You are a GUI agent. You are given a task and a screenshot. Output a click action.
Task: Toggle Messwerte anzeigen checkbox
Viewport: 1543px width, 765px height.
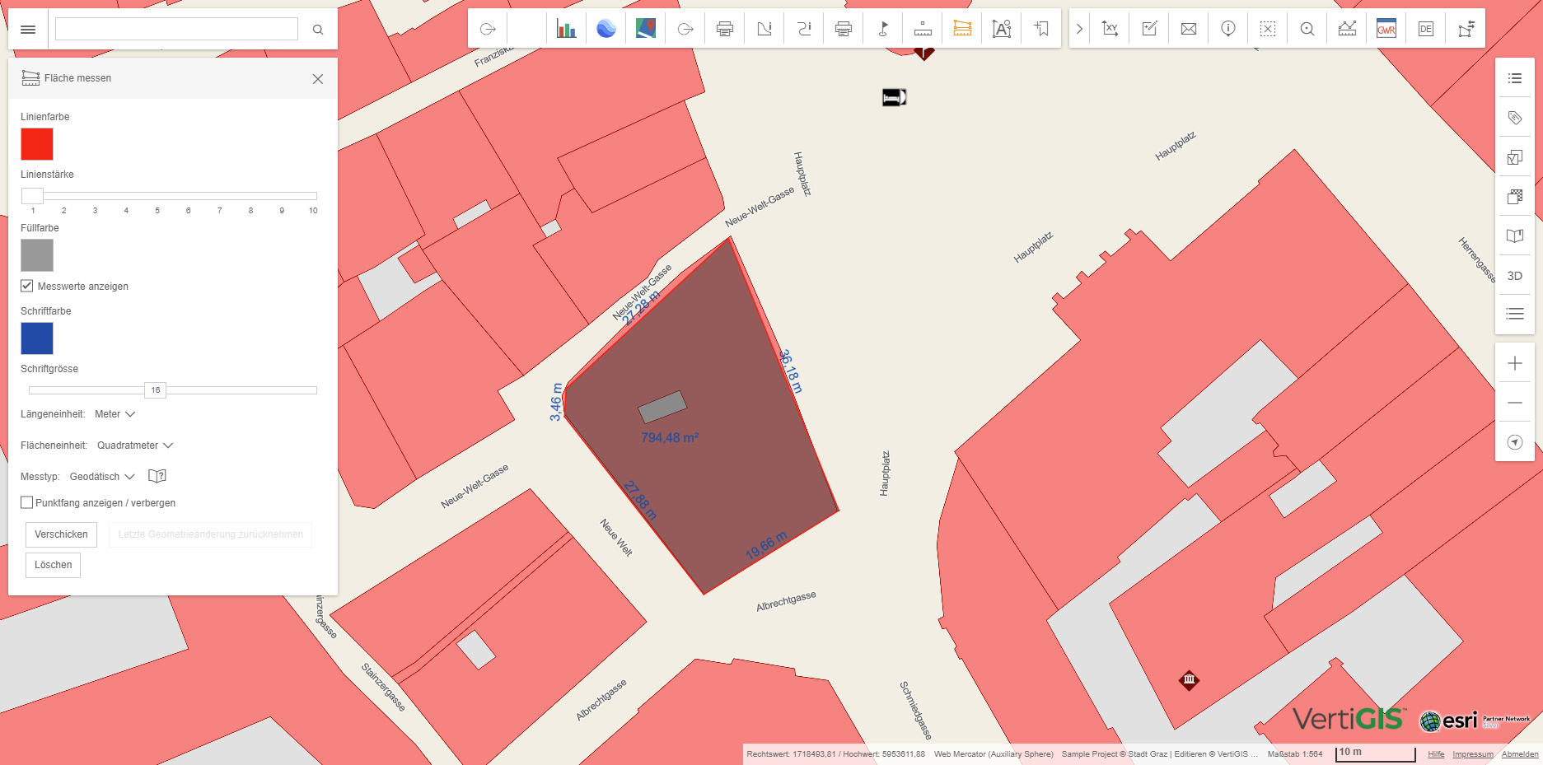27,286
